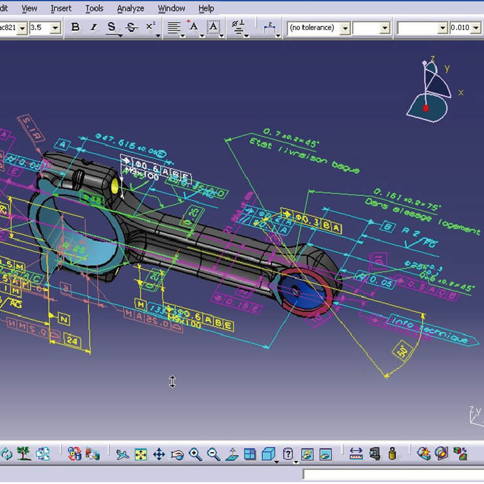Viewport: 484px width, 484px height.
Task: Click the Hide/Show icon
Action: click(x=308, y=454)
